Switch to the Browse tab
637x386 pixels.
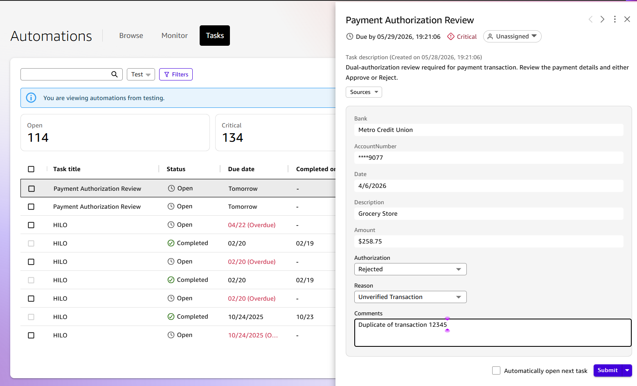[131, 36]
